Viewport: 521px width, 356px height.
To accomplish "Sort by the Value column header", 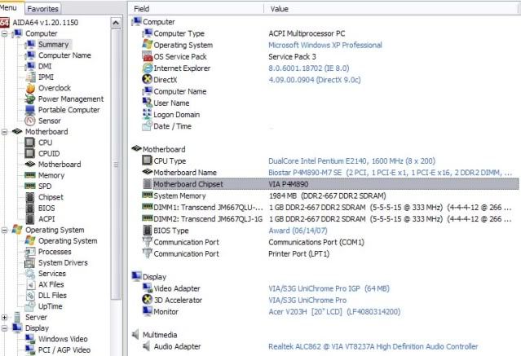I will (x=392, y=9).
